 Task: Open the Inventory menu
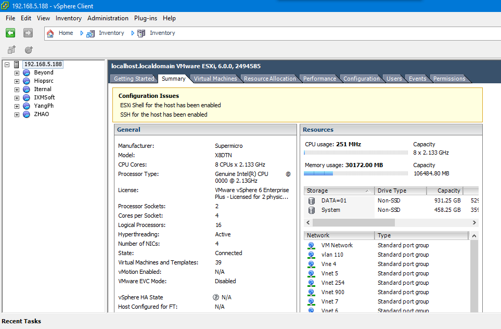(x=69, y=18)
